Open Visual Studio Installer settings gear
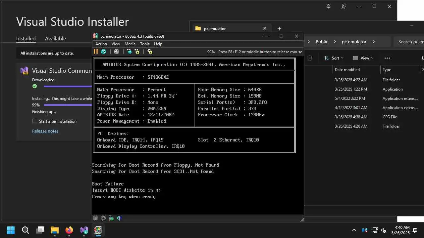Screen dimensions: 424x238 328,6
